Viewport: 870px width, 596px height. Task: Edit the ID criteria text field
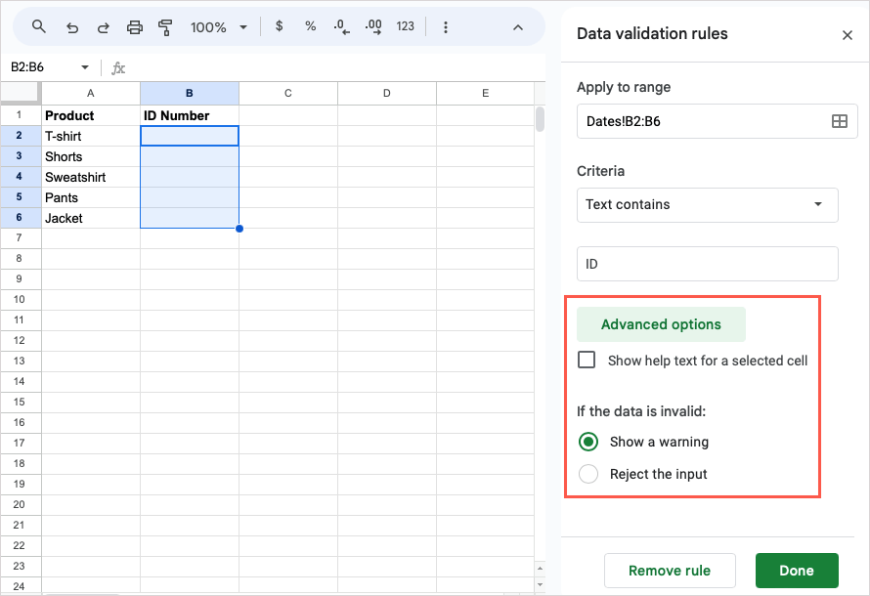point(707,263)
